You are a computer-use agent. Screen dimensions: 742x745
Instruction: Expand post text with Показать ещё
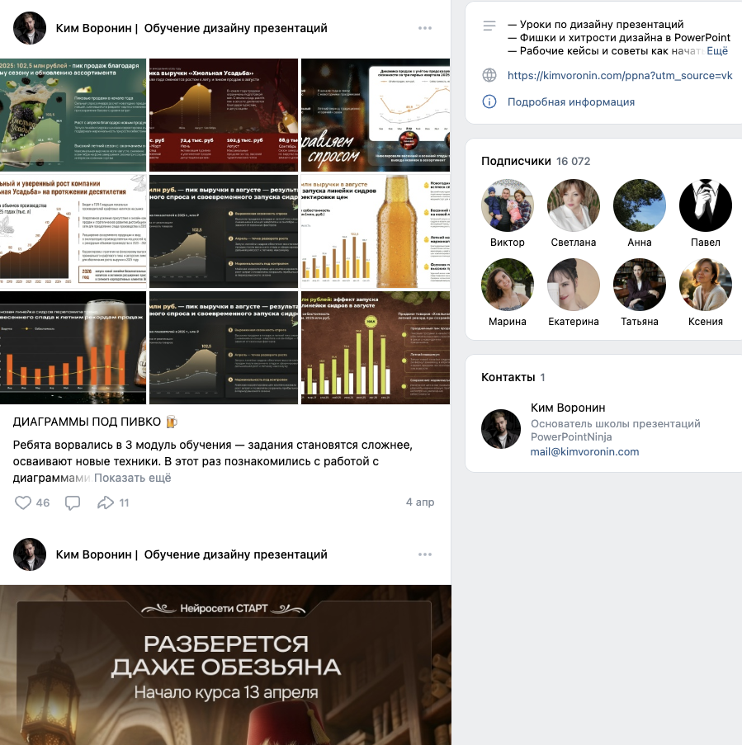[x=132, y=478]
